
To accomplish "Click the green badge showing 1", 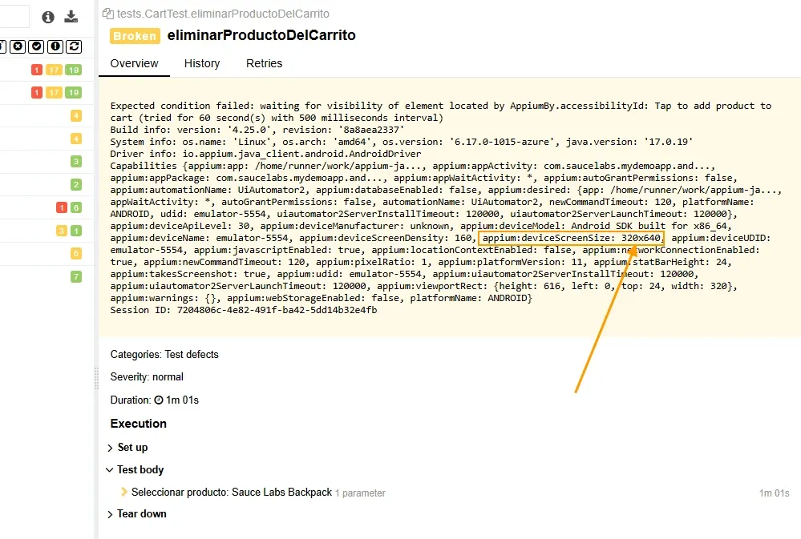I will 76,231.
